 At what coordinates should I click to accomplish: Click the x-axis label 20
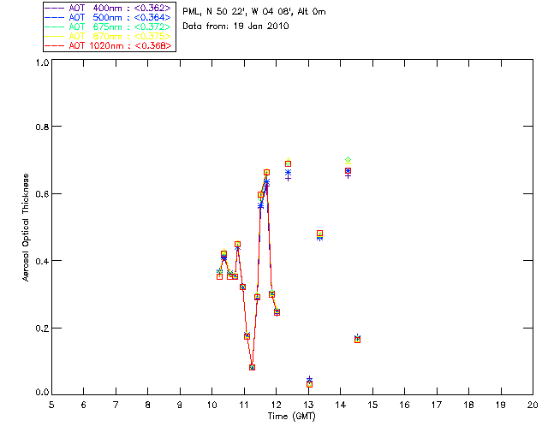pos(533,405)
